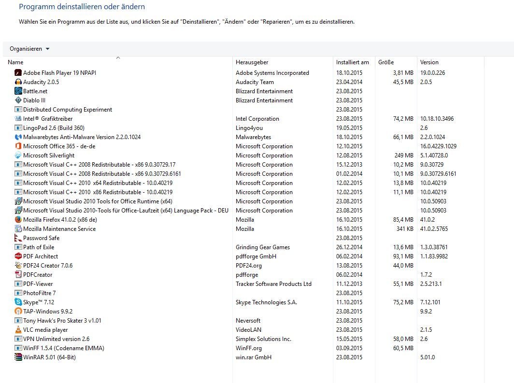Click the Skype icon

tap(18, 302)
